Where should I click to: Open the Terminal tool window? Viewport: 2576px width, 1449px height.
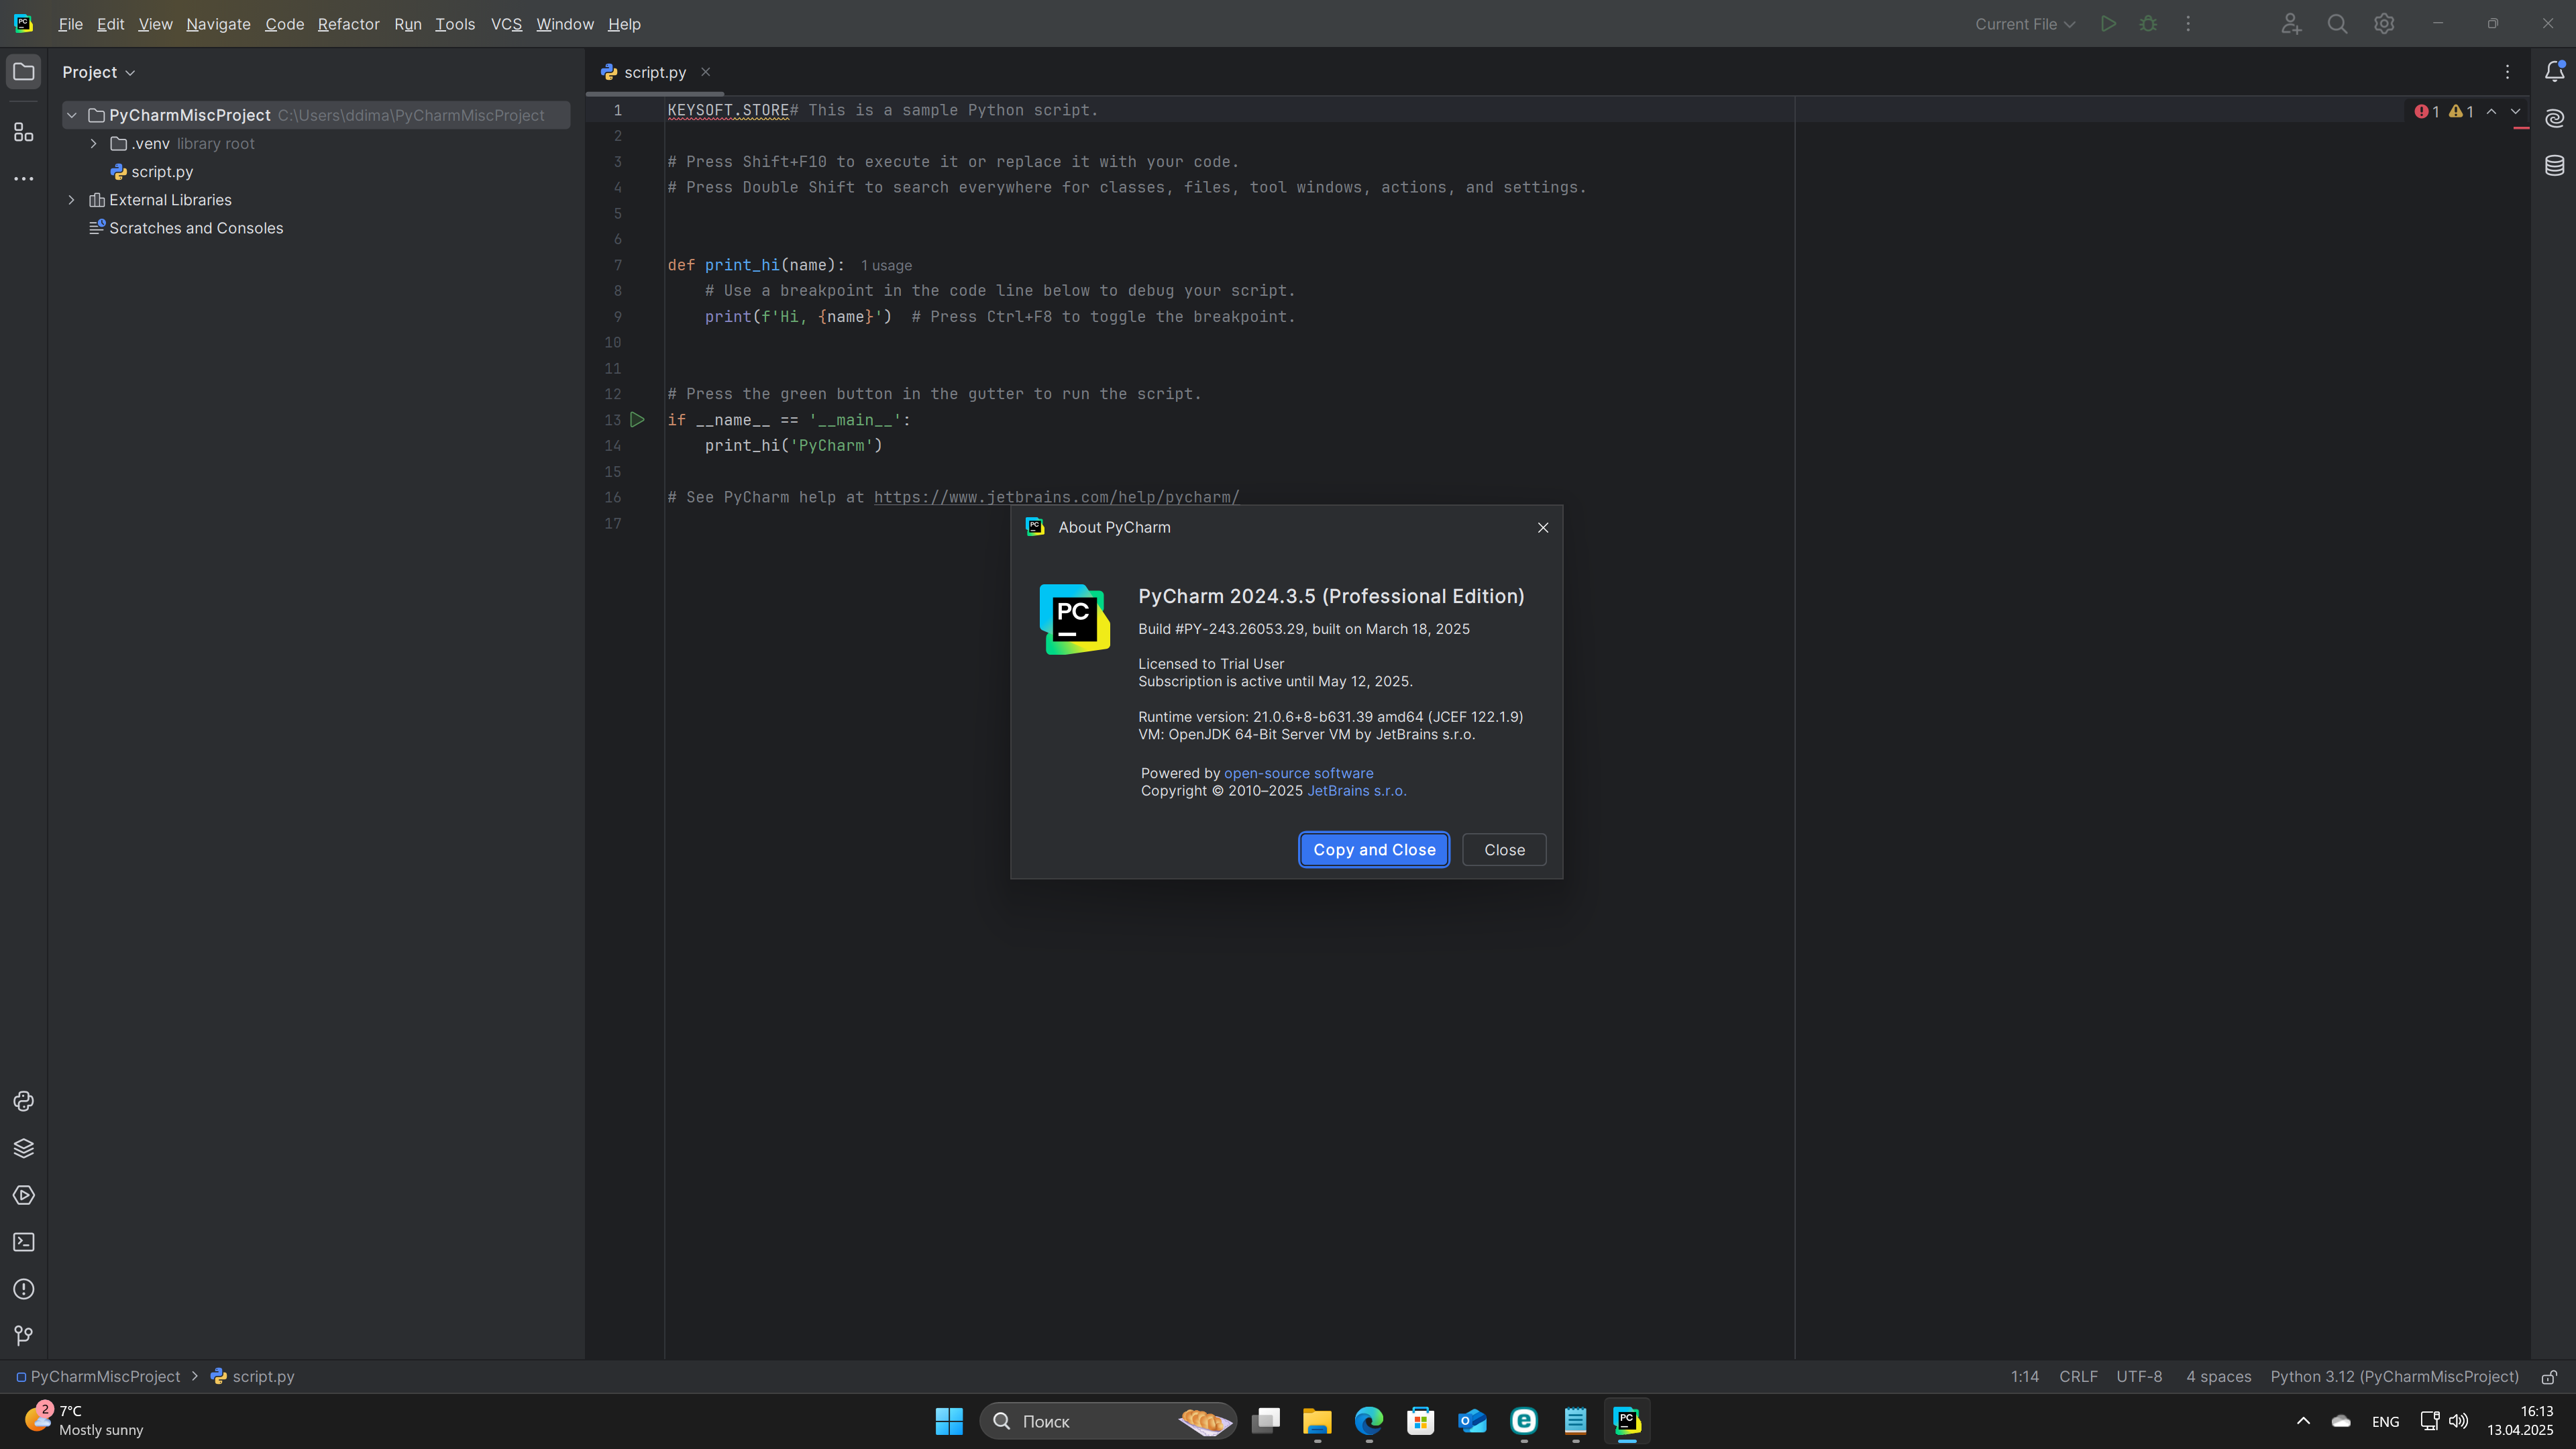coord(24,1242)
